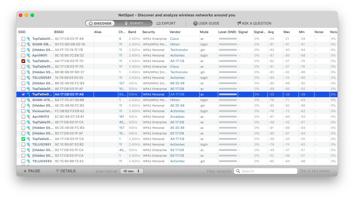Focus the Filter networks search field
Screen dimensions: 354x198
click(265, 171)
